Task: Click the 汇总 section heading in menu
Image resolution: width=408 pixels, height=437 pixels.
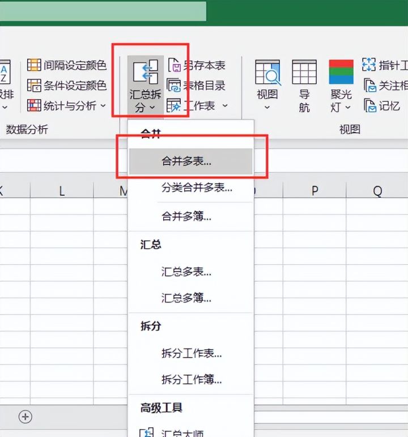Action: click(151, 245)
